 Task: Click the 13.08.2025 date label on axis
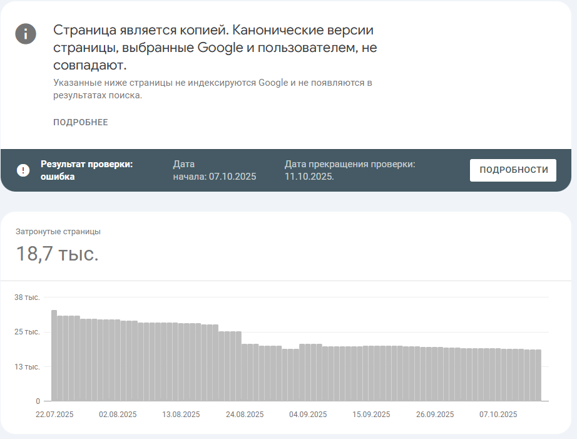(x=181, y=415)
